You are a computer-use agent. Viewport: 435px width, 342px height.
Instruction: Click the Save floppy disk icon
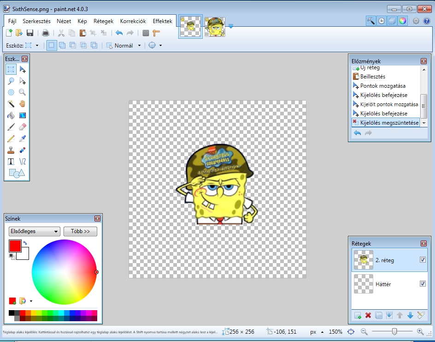click(29, 33)
